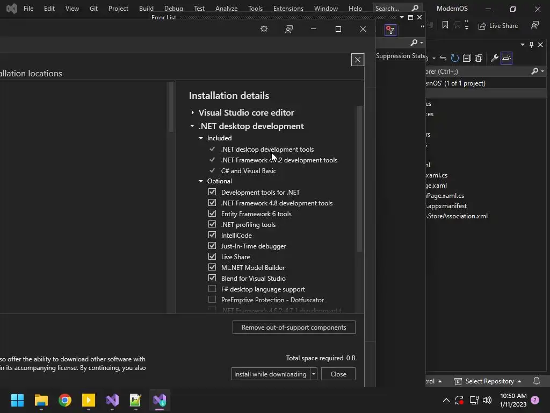Open the Analyze menu
Screen dimensions: 550x413
coord(226,9)
